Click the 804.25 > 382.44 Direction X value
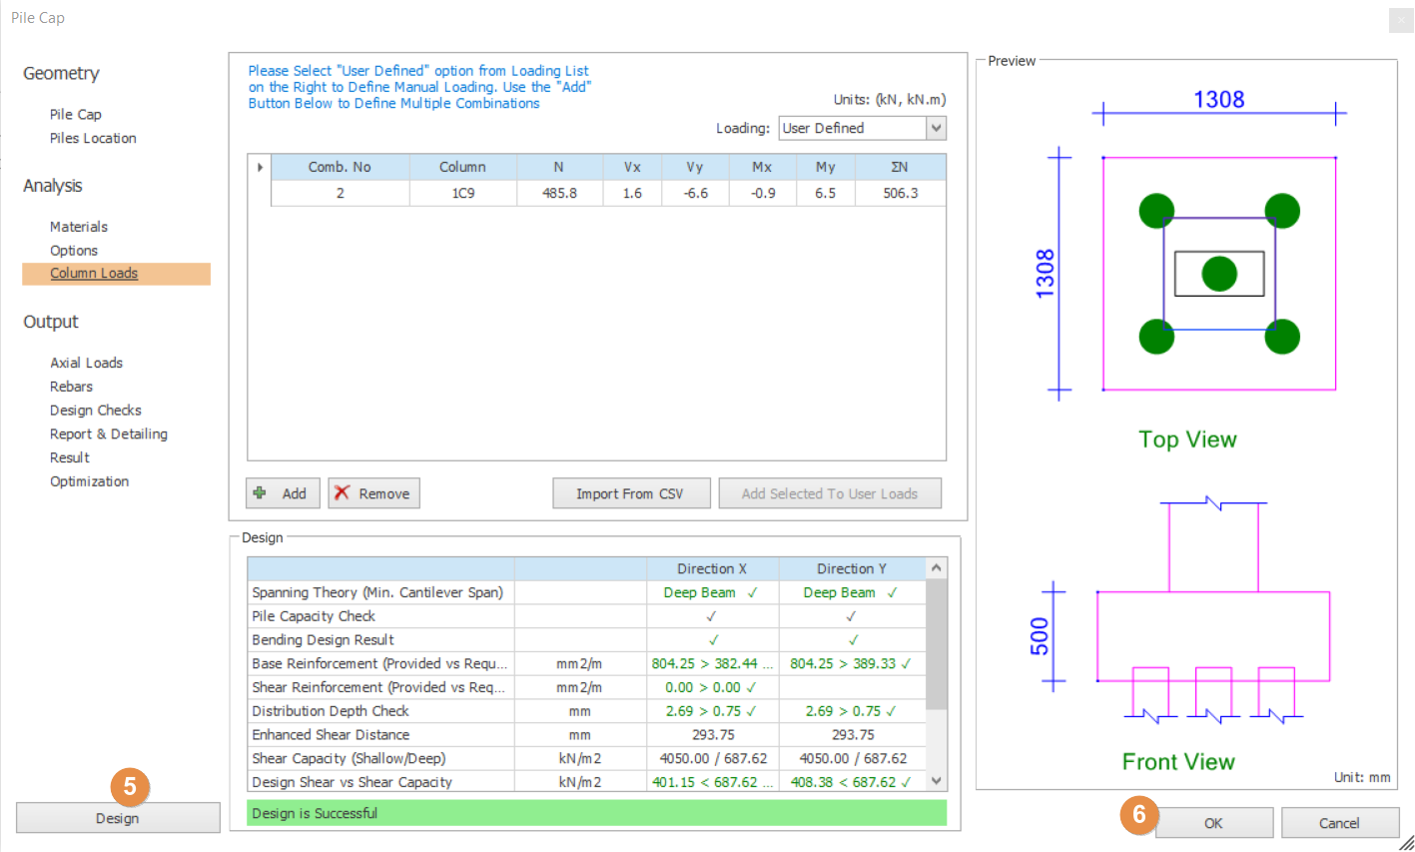This screenshot has width=1415, height=852. (x=712, y=663)
